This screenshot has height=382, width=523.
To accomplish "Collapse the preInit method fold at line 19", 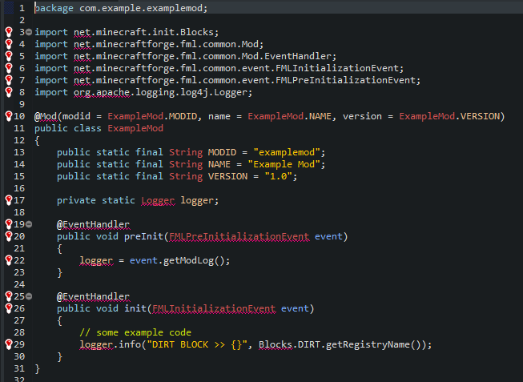I will (x=28, y=224).
